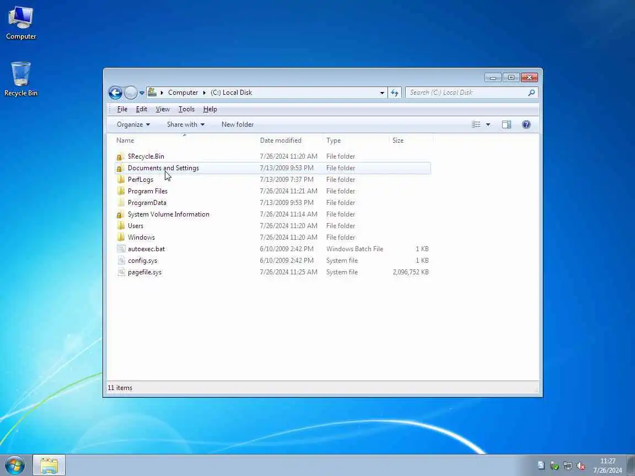The width and height of the screenshot is (635, 476).
Task: Open the taskbar clock showing 11:27
Action: pyautogui.click(x=607, y=466)
